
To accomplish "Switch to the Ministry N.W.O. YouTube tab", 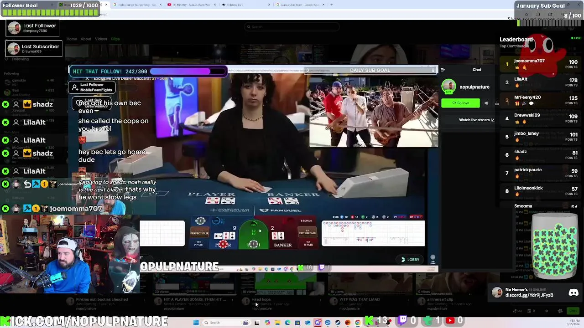I will point(192,5).
